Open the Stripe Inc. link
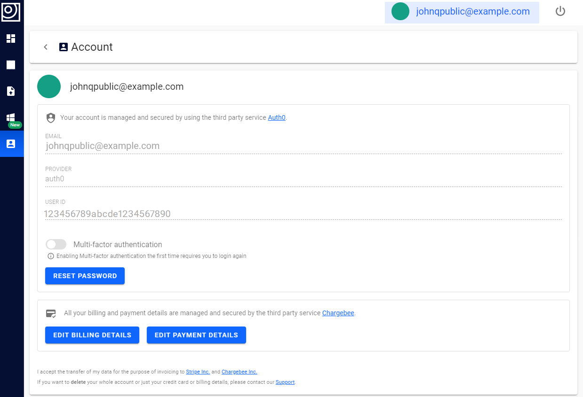The image size is (583, 397). 198,372
